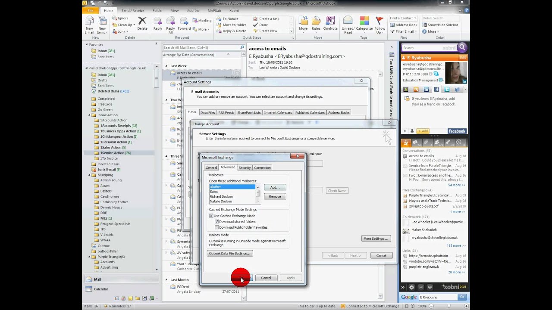Open the File backstage tab

pyautogui.click(x=91, y=10)
